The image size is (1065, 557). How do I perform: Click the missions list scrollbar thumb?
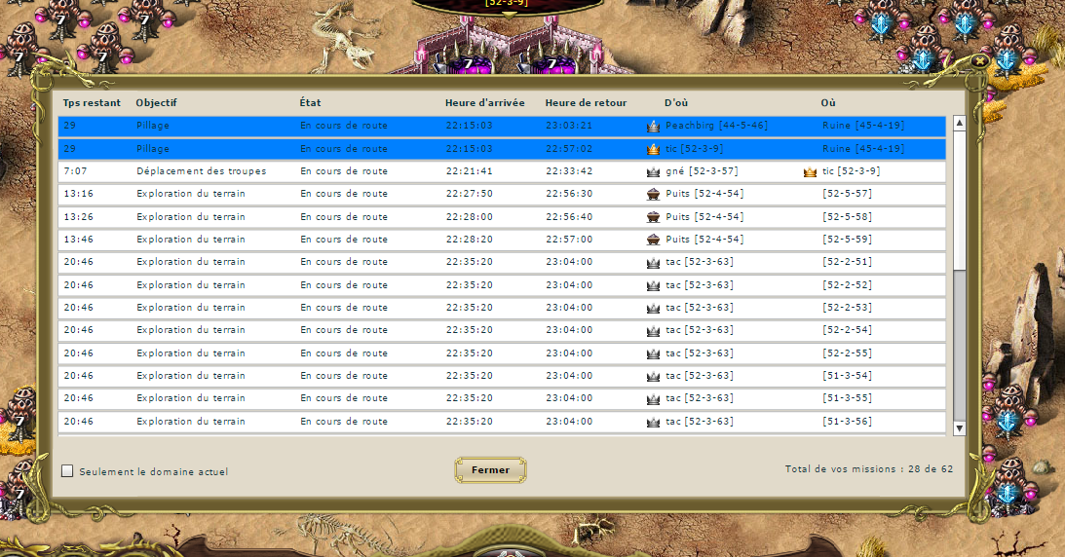pos(959,201)
